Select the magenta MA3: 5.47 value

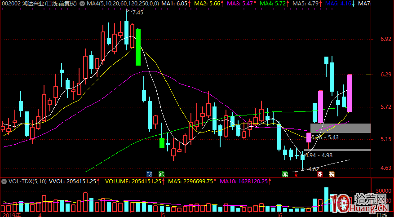239,4
